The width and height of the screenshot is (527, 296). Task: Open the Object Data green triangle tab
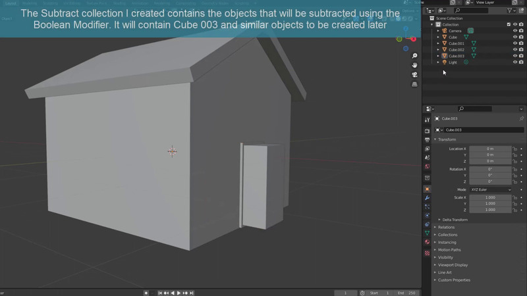click(x=427, y=234)
